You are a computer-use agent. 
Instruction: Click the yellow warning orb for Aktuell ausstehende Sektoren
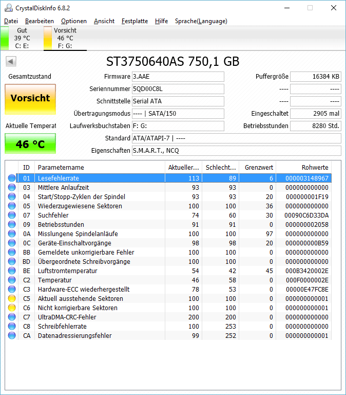12,298
